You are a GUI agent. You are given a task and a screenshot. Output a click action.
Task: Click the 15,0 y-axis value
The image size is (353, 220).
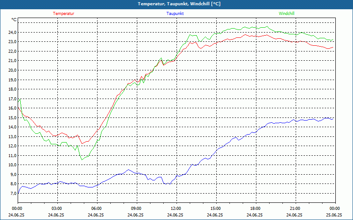coord(12,117)
